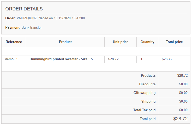This screenshot has width=192, height=125.
Task: Click the Total Tax paid label
Action: tap(144, 110)
